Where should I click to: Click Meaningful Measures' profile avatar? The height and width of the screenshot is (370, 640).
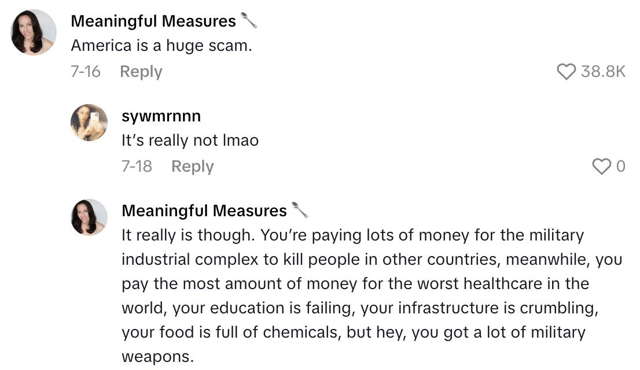click(x=32, y=32)
